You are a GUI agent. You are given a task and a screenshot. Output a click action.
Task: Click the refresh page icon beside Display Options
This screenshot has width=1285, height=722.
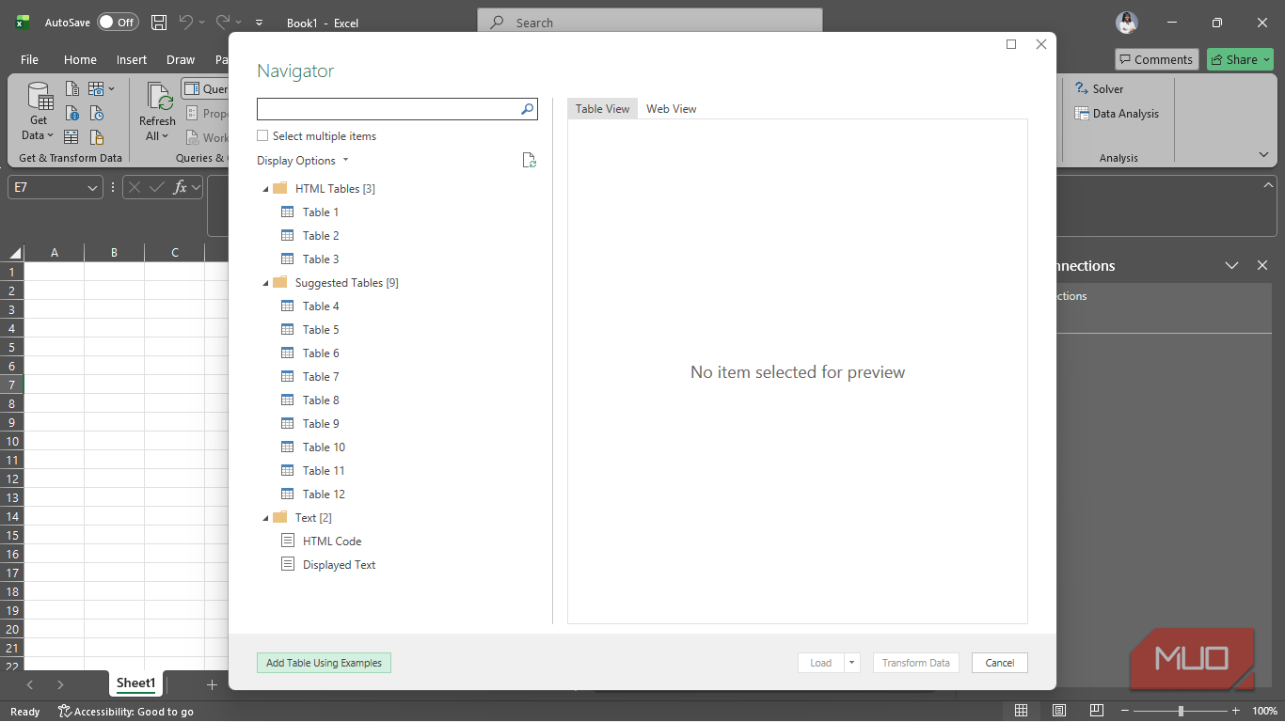point(530,161)
